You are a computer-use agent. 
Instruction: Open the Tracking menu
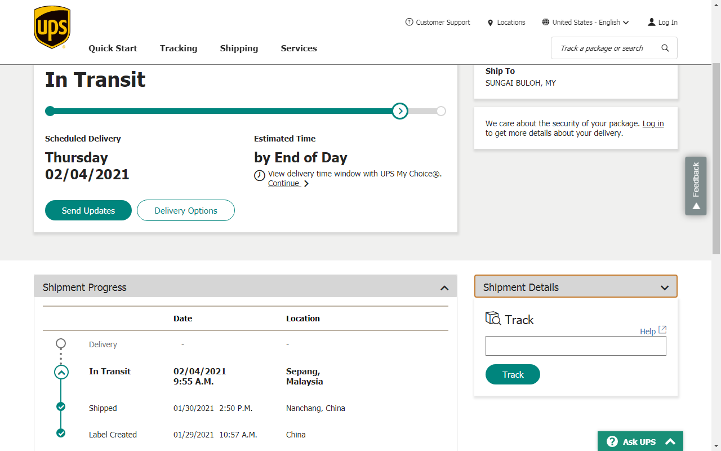[179, 48]
